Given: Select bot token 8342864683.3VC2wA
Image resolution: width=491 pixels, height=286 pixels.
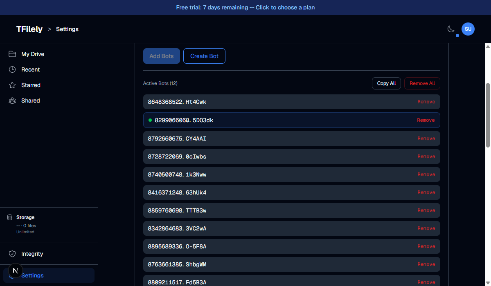Looking at the screenshot, I should [177, 228].
